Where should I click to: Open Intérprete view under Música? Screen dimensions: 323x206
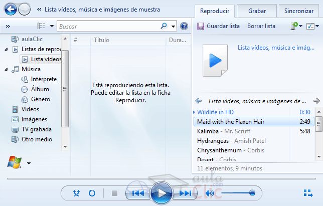(x=39, y=79)
